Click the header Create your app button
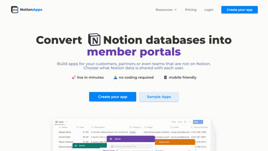268x151 pixels. [x=240, y=10]
